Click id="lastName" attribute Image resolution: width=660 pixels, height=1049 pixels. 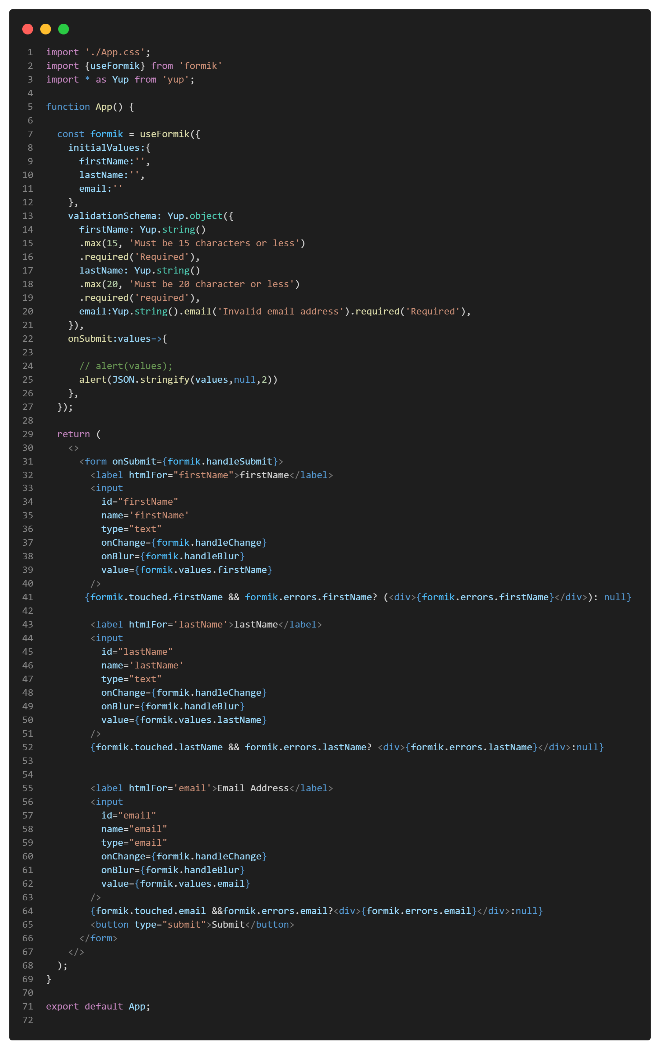(137, 652)
